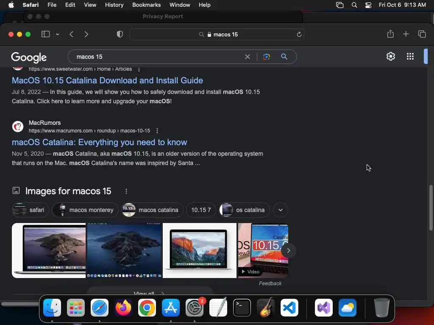Reload the page with the refresh icon
This screenshot has height=325, width=434.
[x=299, y=34]
